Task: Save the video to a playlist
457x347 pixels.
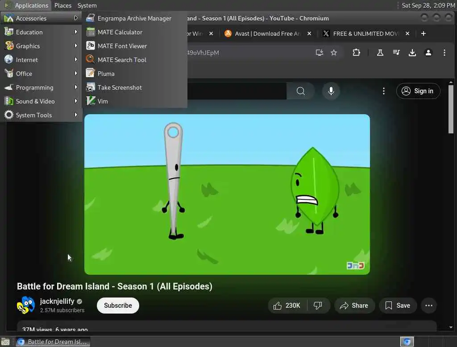Action: pos(398,306)
